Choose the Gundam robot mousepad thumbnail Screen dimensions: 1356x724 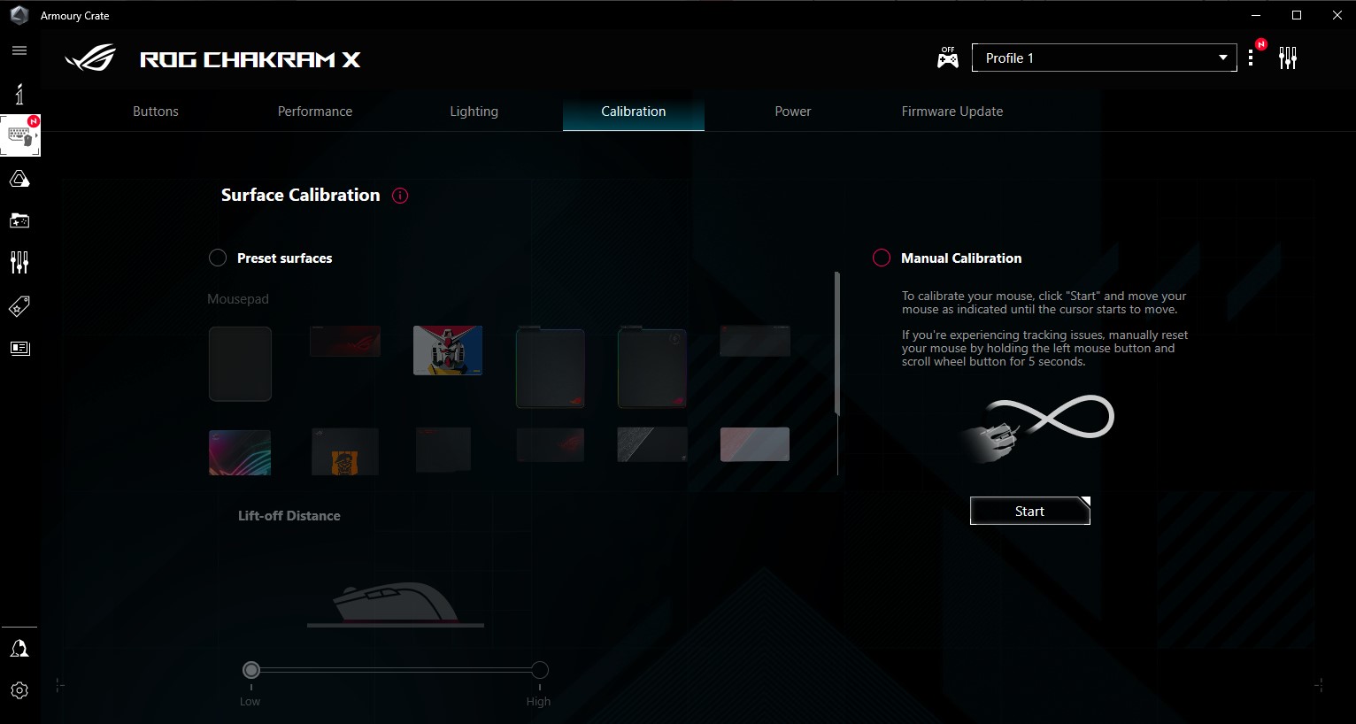click(x=448, y=350)
